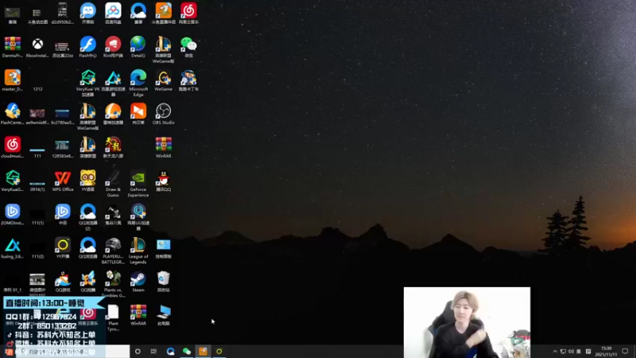Open the Steam desktop shortcut
Image resolution: width=636 pixels, height=358 pixels.
click(138, 282)
